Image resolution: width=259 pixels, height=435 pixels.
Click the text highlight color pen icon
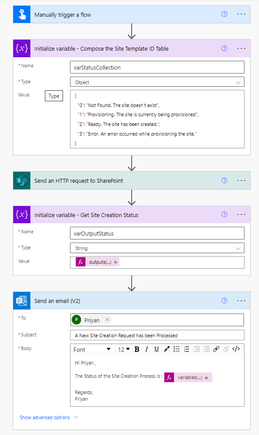[x=166, y=349]
